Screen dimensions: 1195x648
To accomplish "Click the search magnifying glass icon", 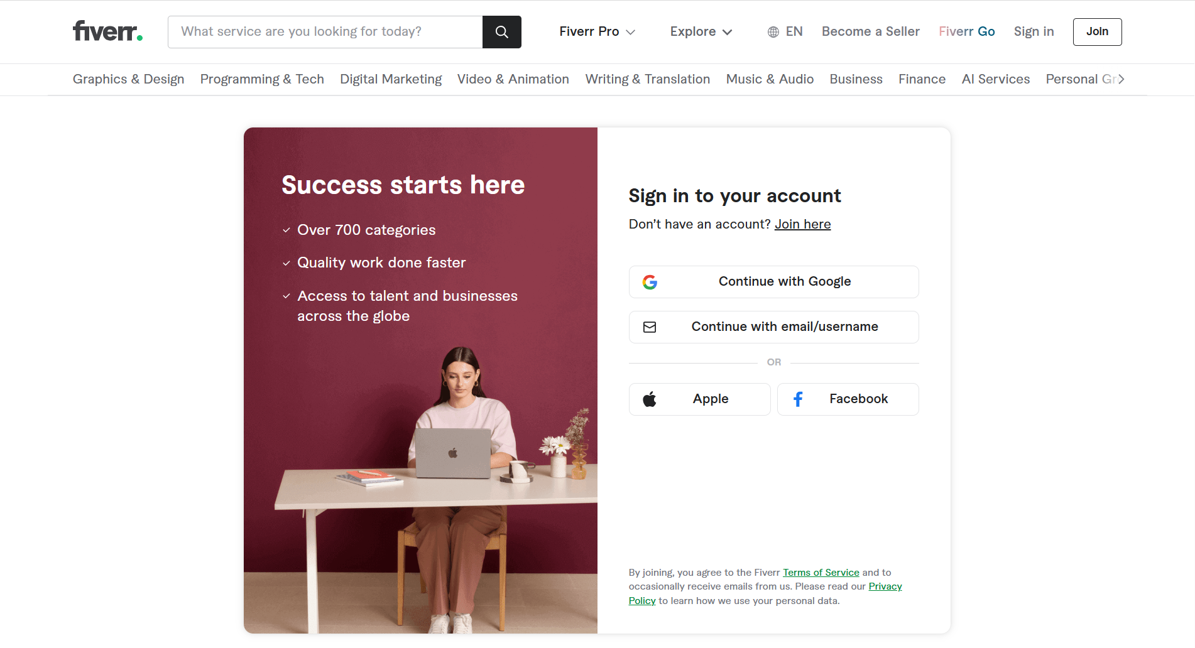I will pos(501,31).
